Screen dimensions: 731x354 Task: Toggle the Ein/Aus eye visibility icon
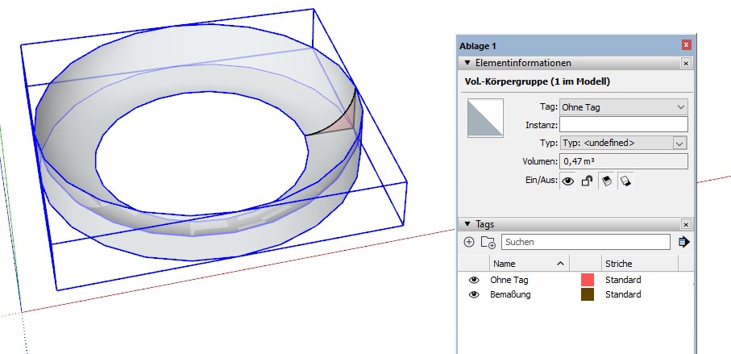pyautogui.click(x=567, y=181)
